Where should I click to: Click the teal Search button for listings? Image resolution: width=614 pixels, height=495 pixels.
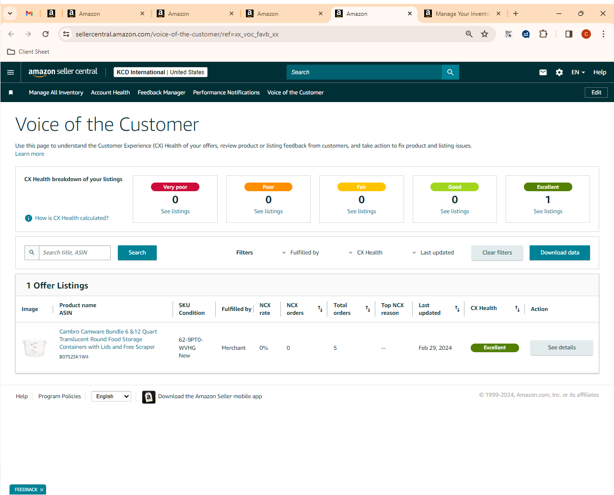(137, 253)
